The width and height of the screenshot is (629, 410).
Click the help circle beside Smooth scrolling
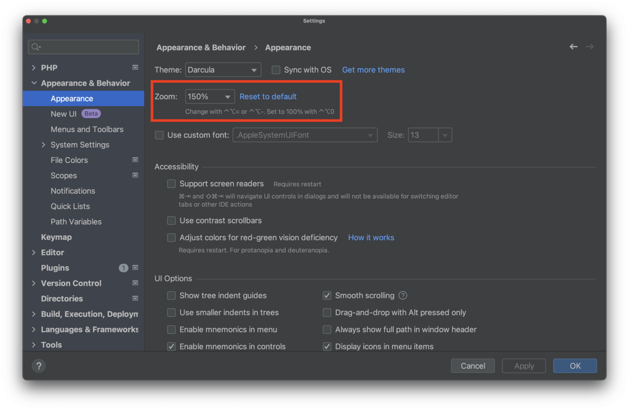click(x=402, y=295)
